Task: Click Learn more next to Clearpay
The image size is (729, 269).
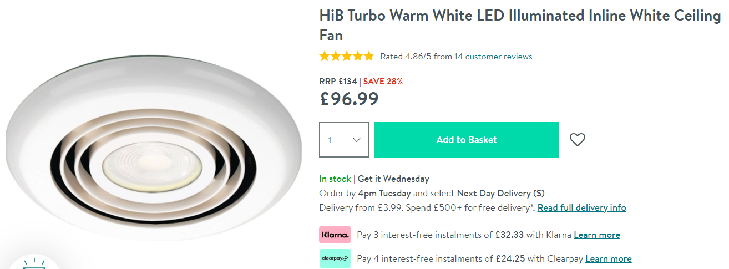Action: [608, 259]
